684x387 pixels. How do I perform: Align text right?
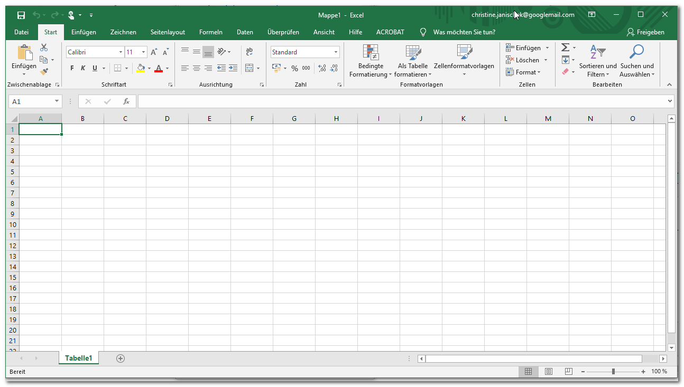tap(208, 68)
